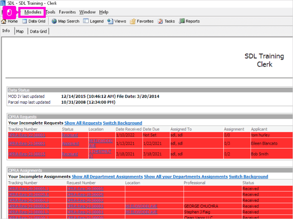
Task: Switch to the Map tab
Action: [20, 31]
